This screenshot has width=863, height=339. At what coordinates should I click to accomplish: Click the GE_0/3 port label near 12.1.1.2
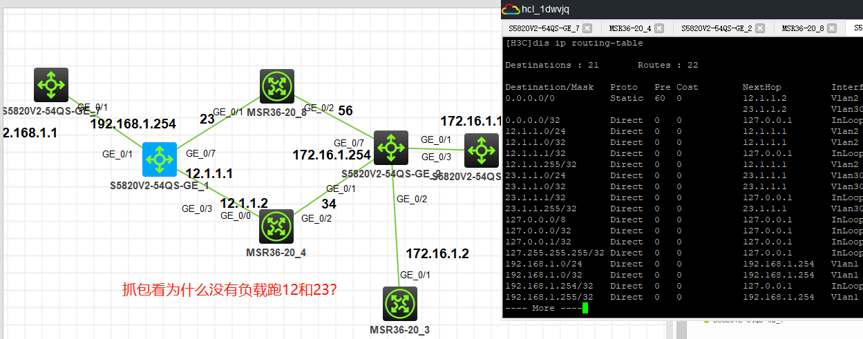click(197, 208)
